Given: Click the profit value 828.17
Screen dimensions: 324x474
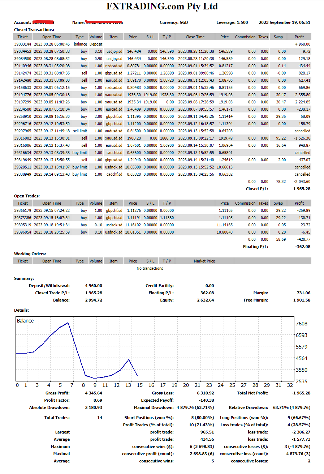Looking at the screenshot, I should (x=304, y=73).
